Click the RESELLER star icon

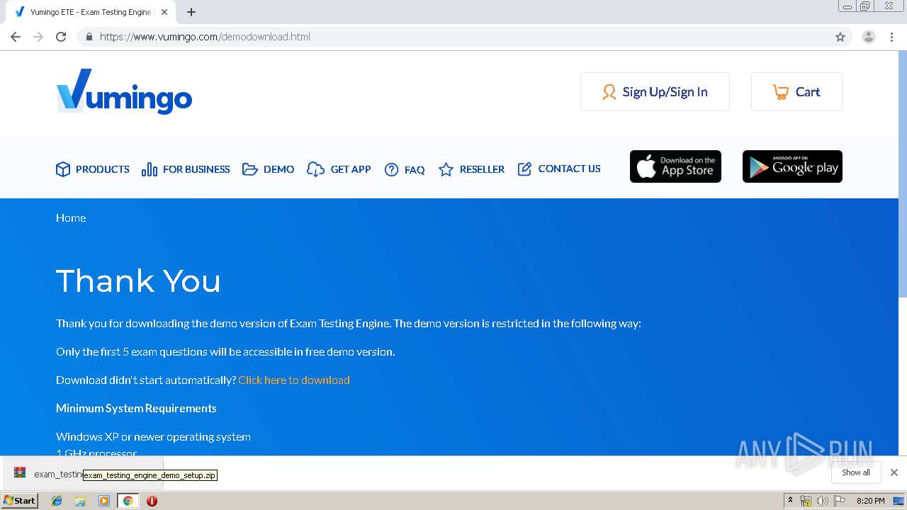446,169
